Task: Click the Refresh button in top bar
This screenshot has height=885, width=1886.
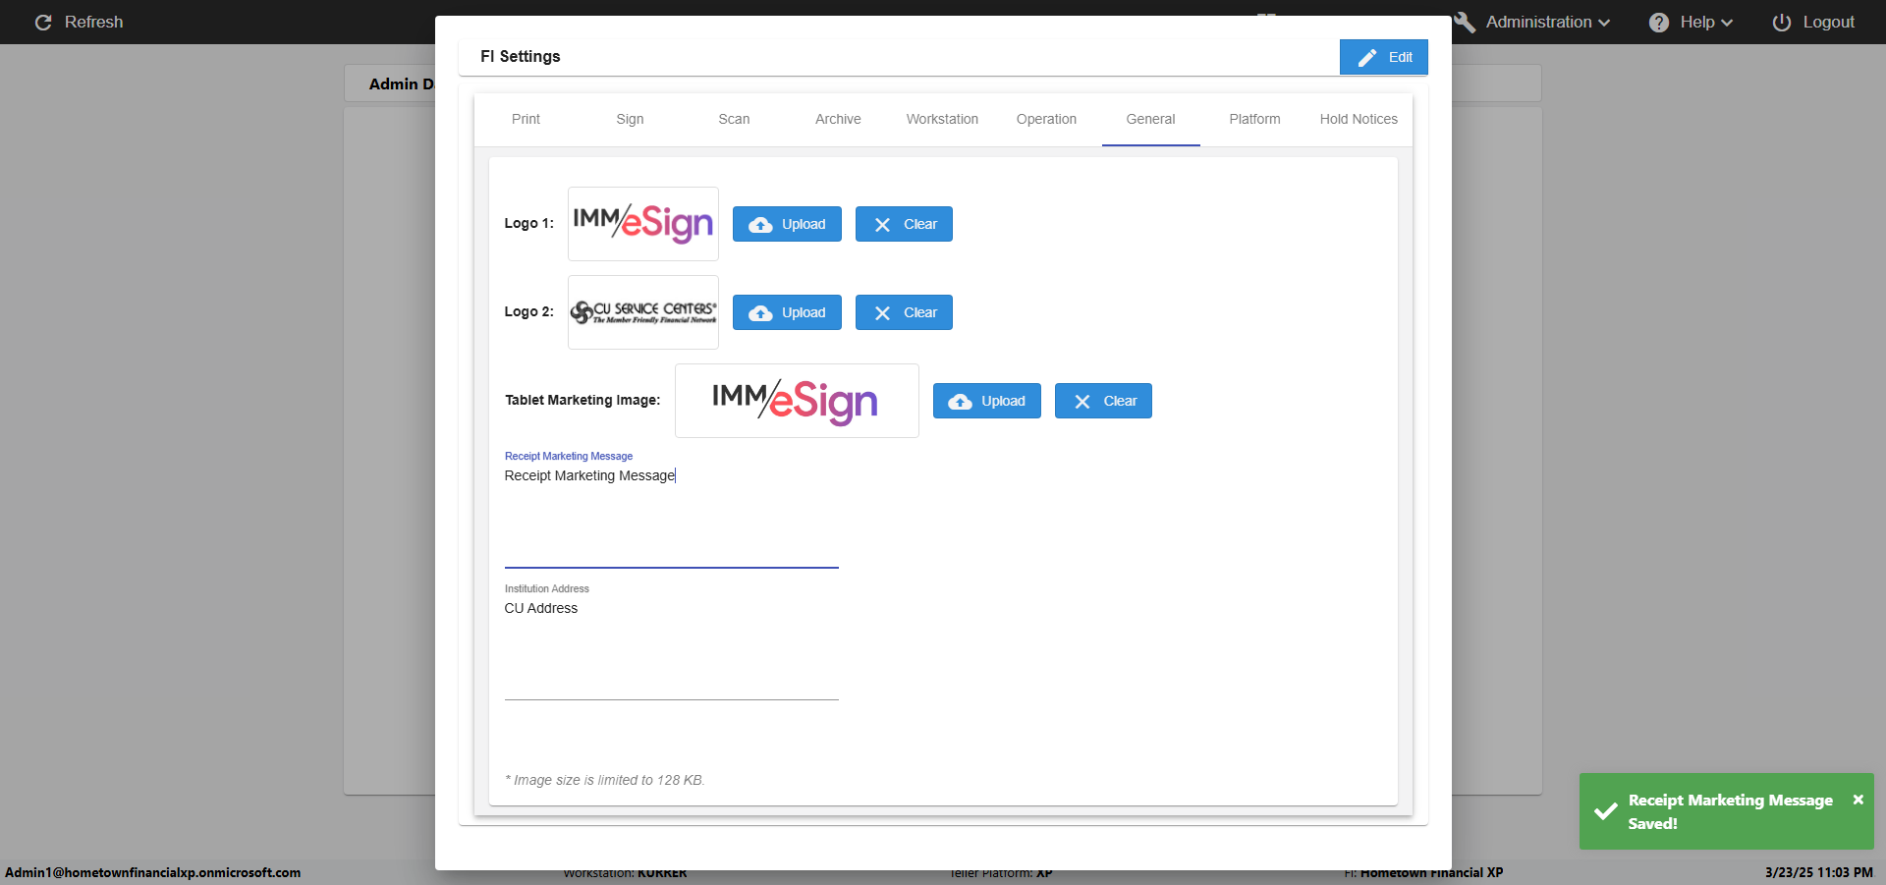Action: [79, 22]
